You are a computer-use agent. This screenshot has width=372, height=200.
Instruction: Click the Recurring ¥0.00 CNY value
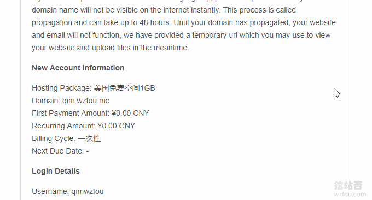coord(116,126)
